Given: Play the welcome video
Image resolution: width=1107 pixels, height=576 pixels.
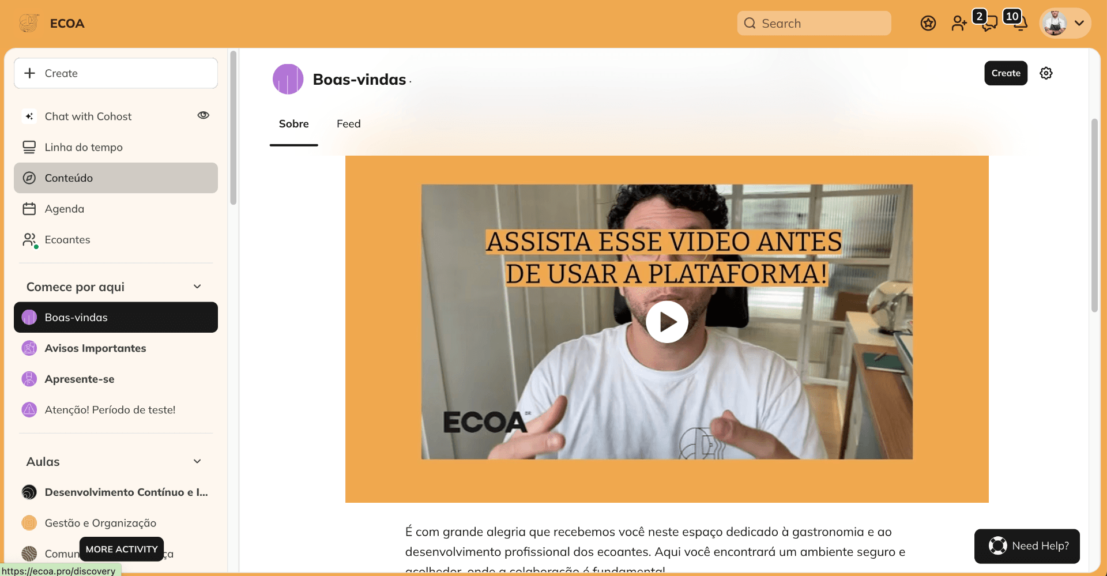Looking at the screenshot, I should coord(667,322).
